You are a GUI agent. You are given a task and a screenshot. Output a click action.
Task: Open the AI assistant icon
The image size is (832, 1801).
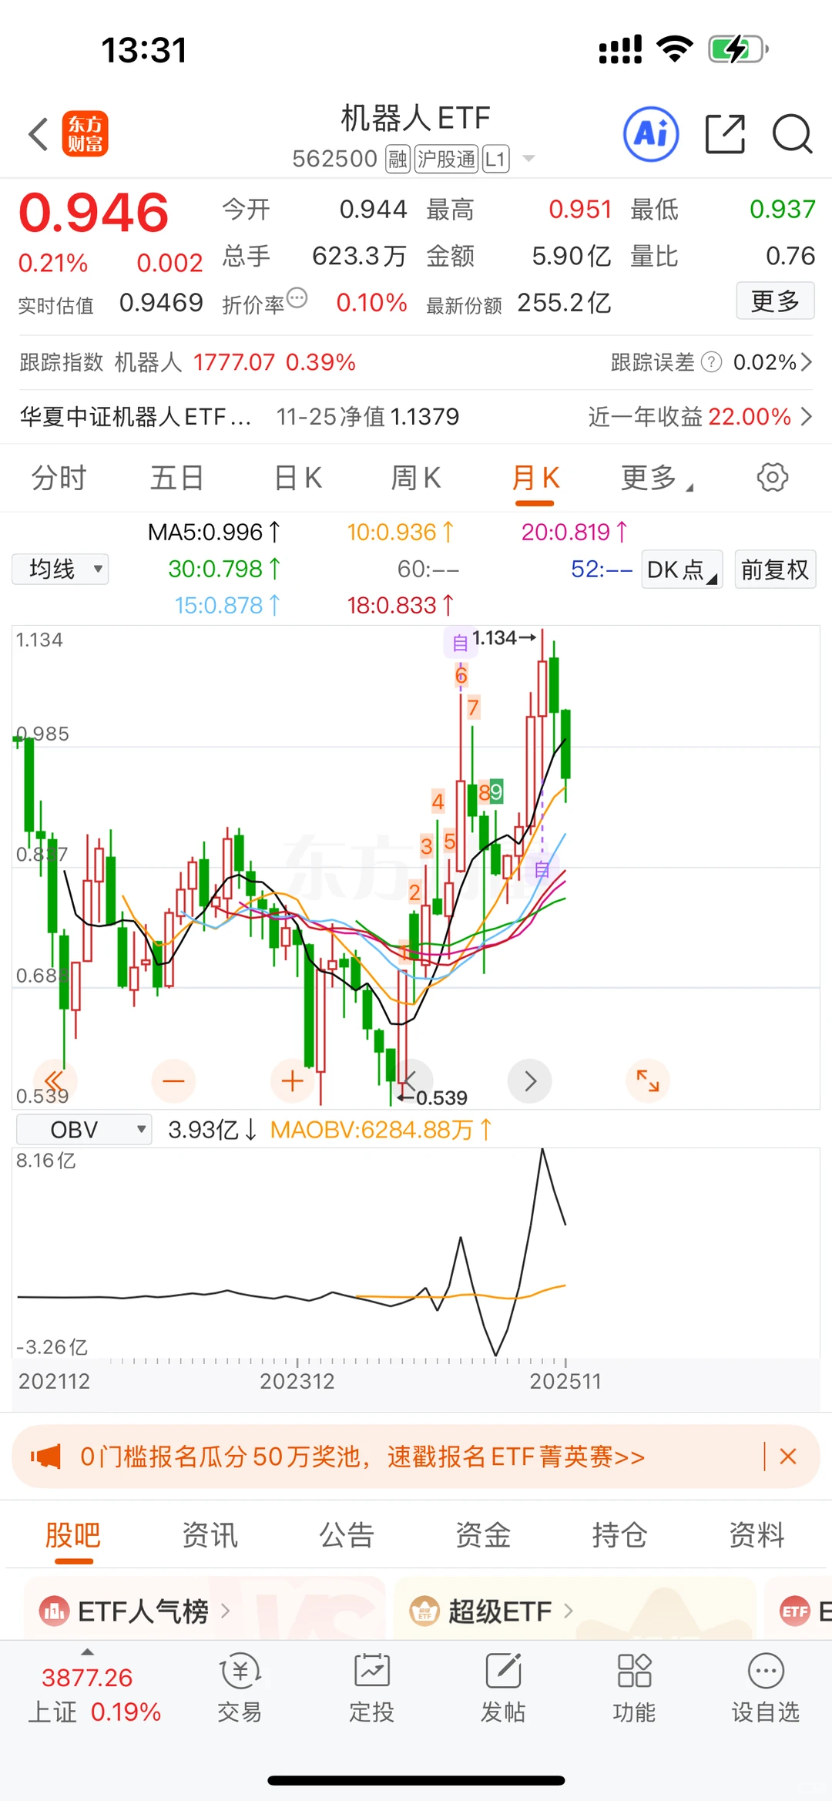651,134
